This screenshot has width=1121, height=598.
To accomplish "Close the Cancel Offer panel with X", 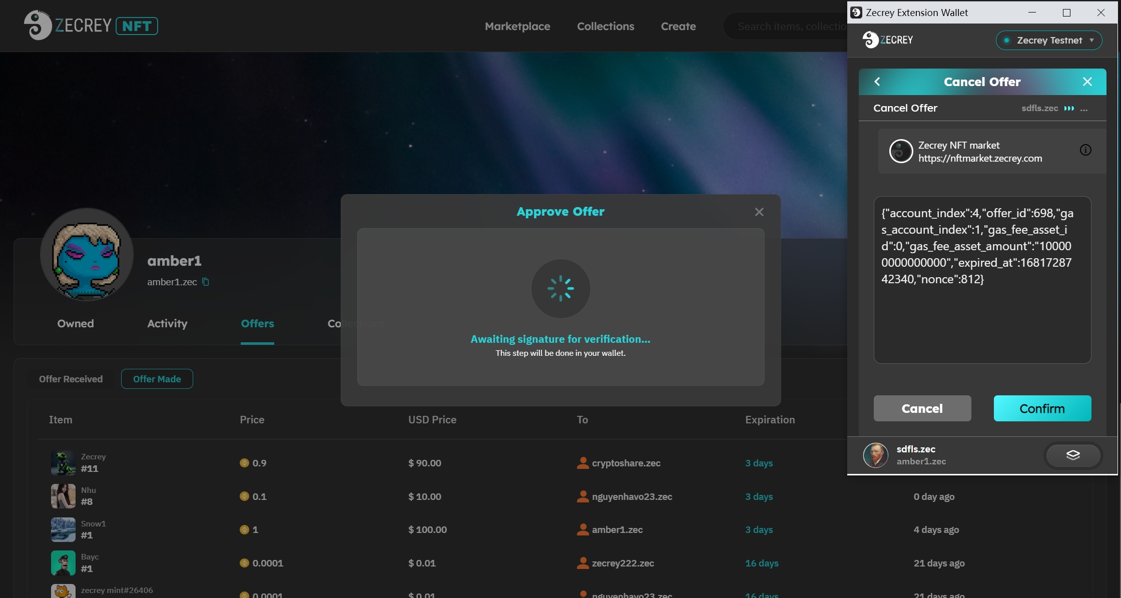I will (1087, 82).
